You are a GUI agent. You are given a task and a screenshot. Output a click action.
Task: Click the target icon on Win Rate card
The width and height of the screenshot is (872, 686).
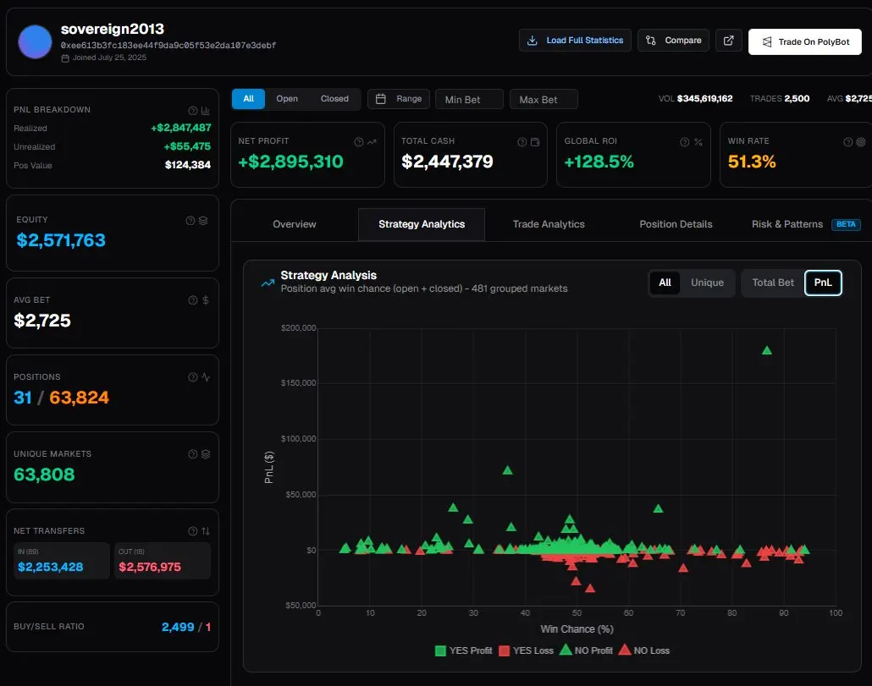[861, 142]
